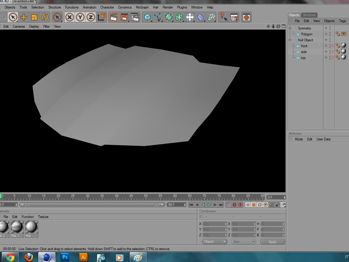This screenshot has height=262, width=349.
Task: Play the animation forward
Action: coord(209,204)
